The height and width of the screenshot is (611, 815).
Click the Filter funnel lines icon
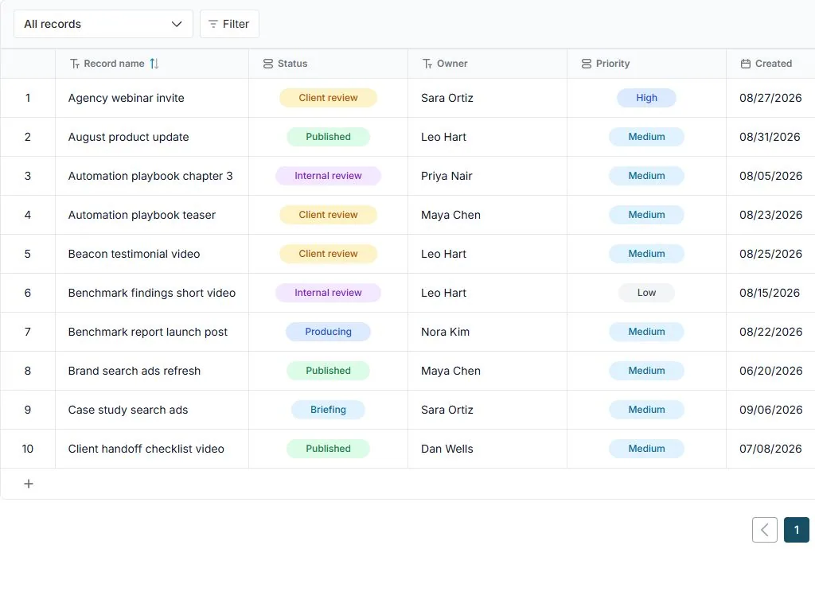[213, 24]
